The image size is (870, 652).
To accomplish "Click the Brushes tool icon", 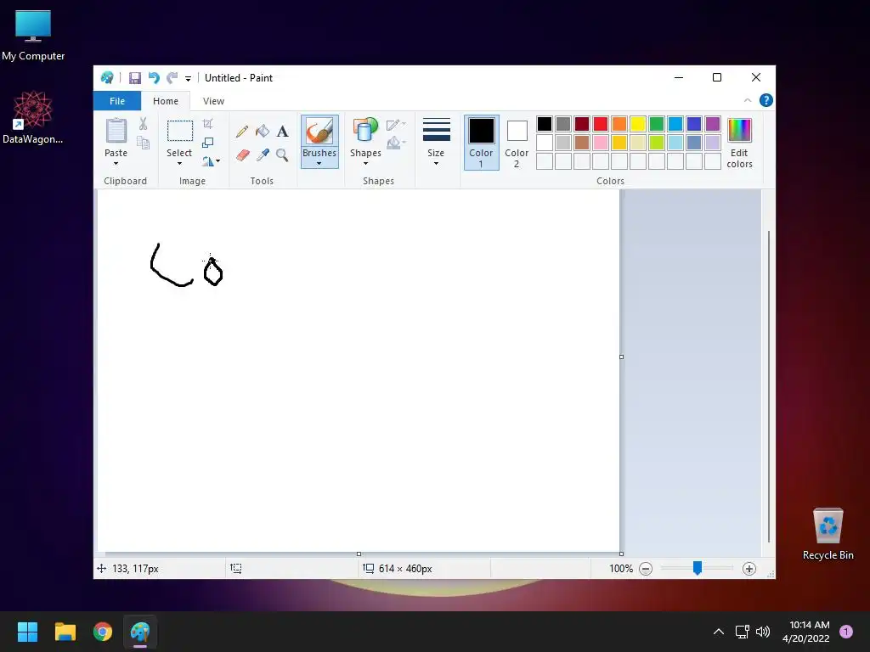I will pyautogui.click(x=319, y=132).
